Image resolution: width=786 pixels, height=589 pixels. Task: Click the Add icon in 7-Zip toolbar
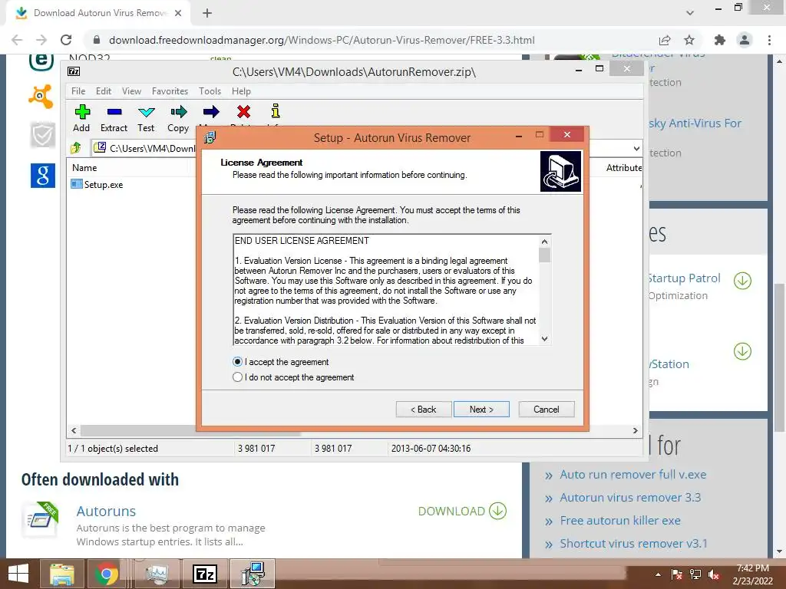pyautogui.click(x=82, y=111)
